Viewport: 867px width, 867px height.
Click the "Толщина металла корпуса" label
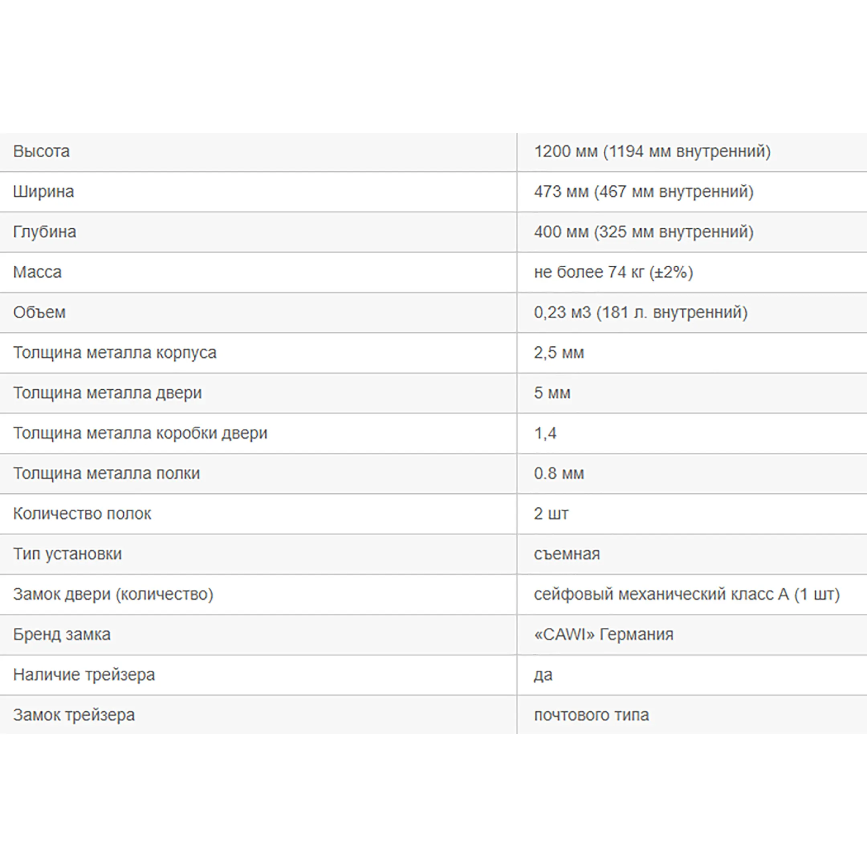pyautogui.click(x=115, y=353)
